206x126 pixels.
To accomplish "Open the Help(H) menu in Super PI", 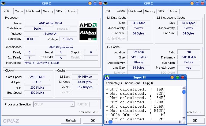I will 148,83.
